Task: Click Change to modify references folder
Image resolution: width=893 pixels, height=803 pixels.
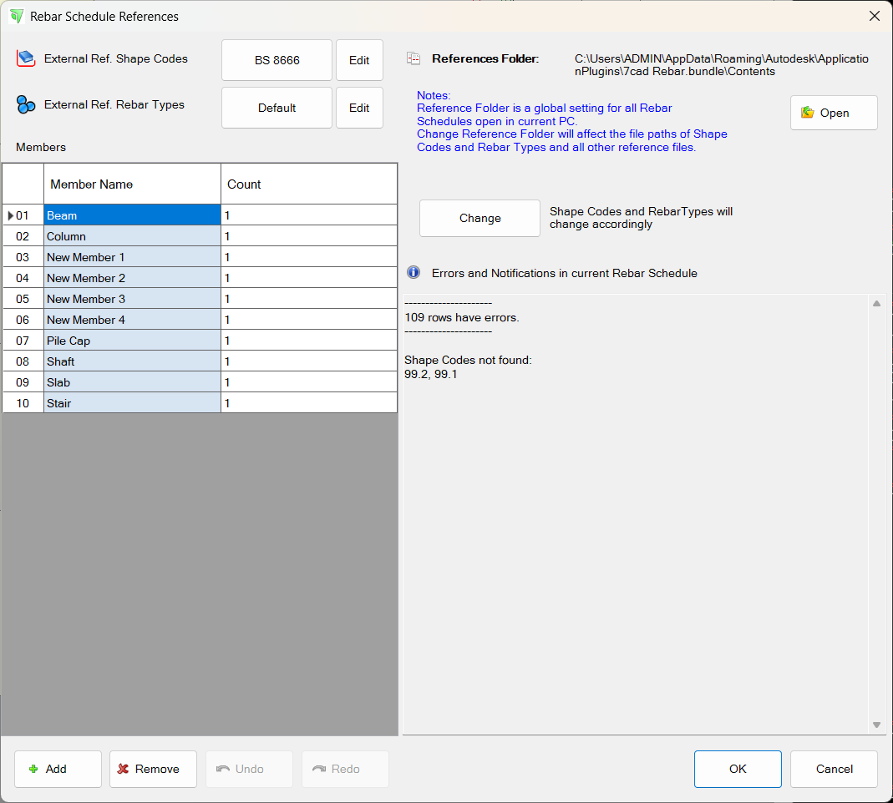Action: (x=479, y=218)
